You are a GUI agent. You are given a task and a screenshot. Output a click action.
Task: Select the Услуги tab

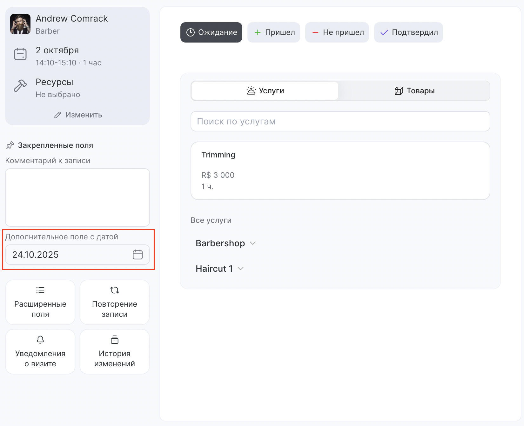[x=265, y=91]
